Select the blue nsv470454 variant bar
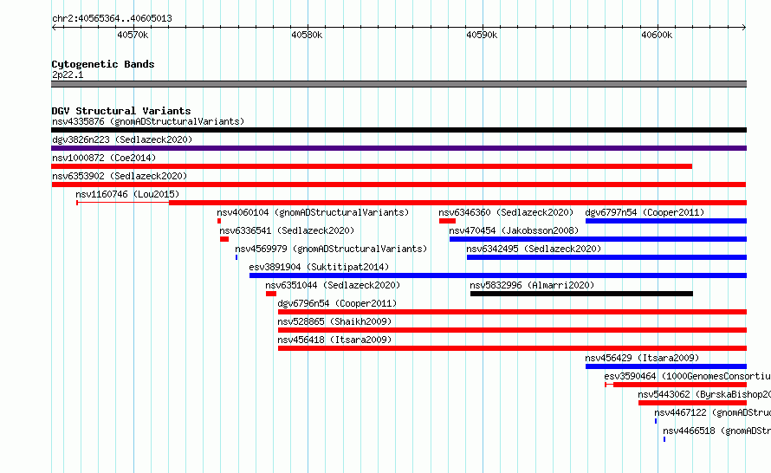Screen dimensions: 771x473 coord(598,239)
